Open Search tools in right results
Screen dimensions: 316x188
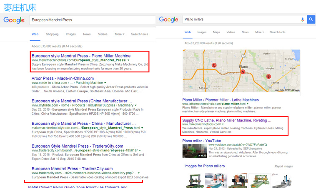pos(278,32)
